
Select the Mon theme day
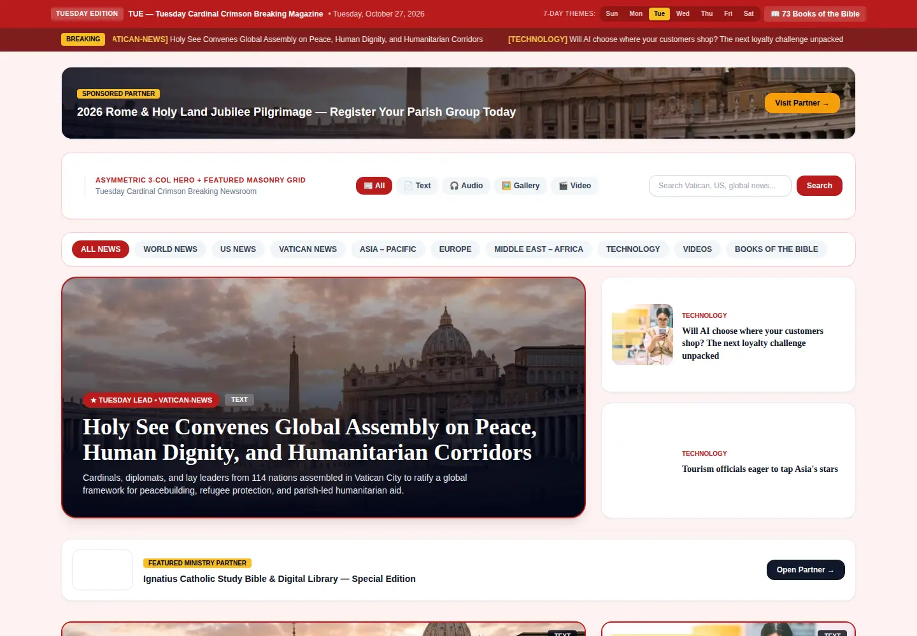[x=636, y=14]
